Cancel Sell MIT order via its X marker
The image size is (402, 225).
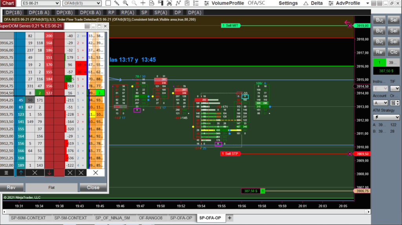pyautogui.click(x=350, y=25)
